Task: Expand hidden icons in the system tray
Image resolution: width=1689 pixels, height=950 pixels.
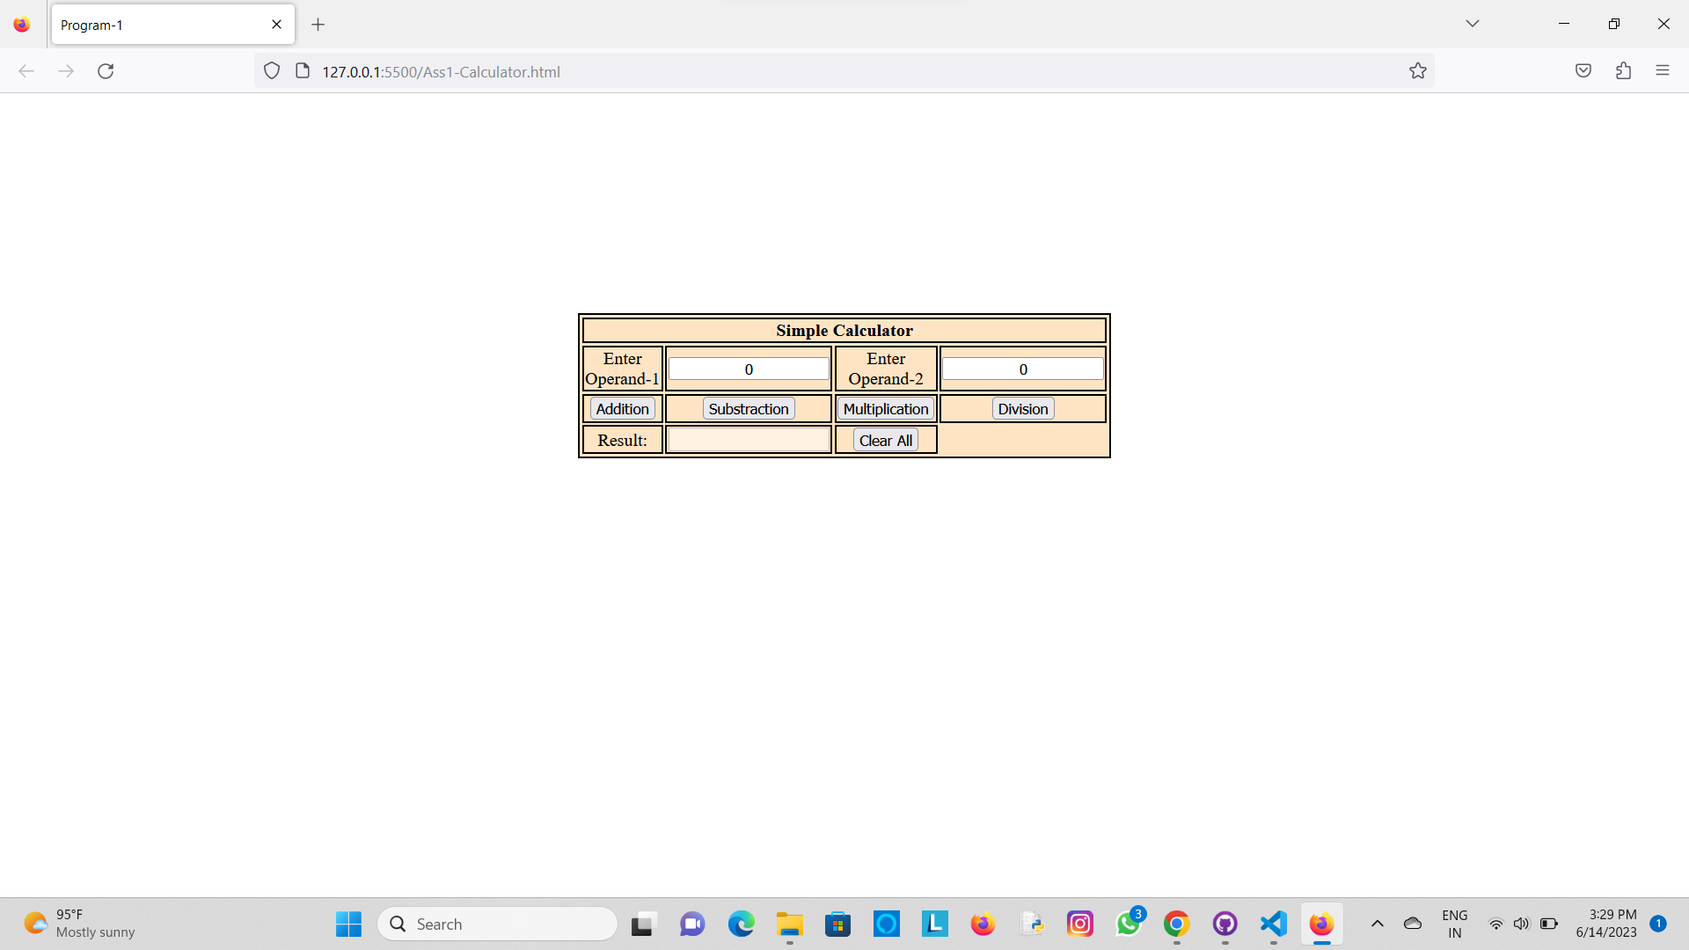Action: [1378, 924]
